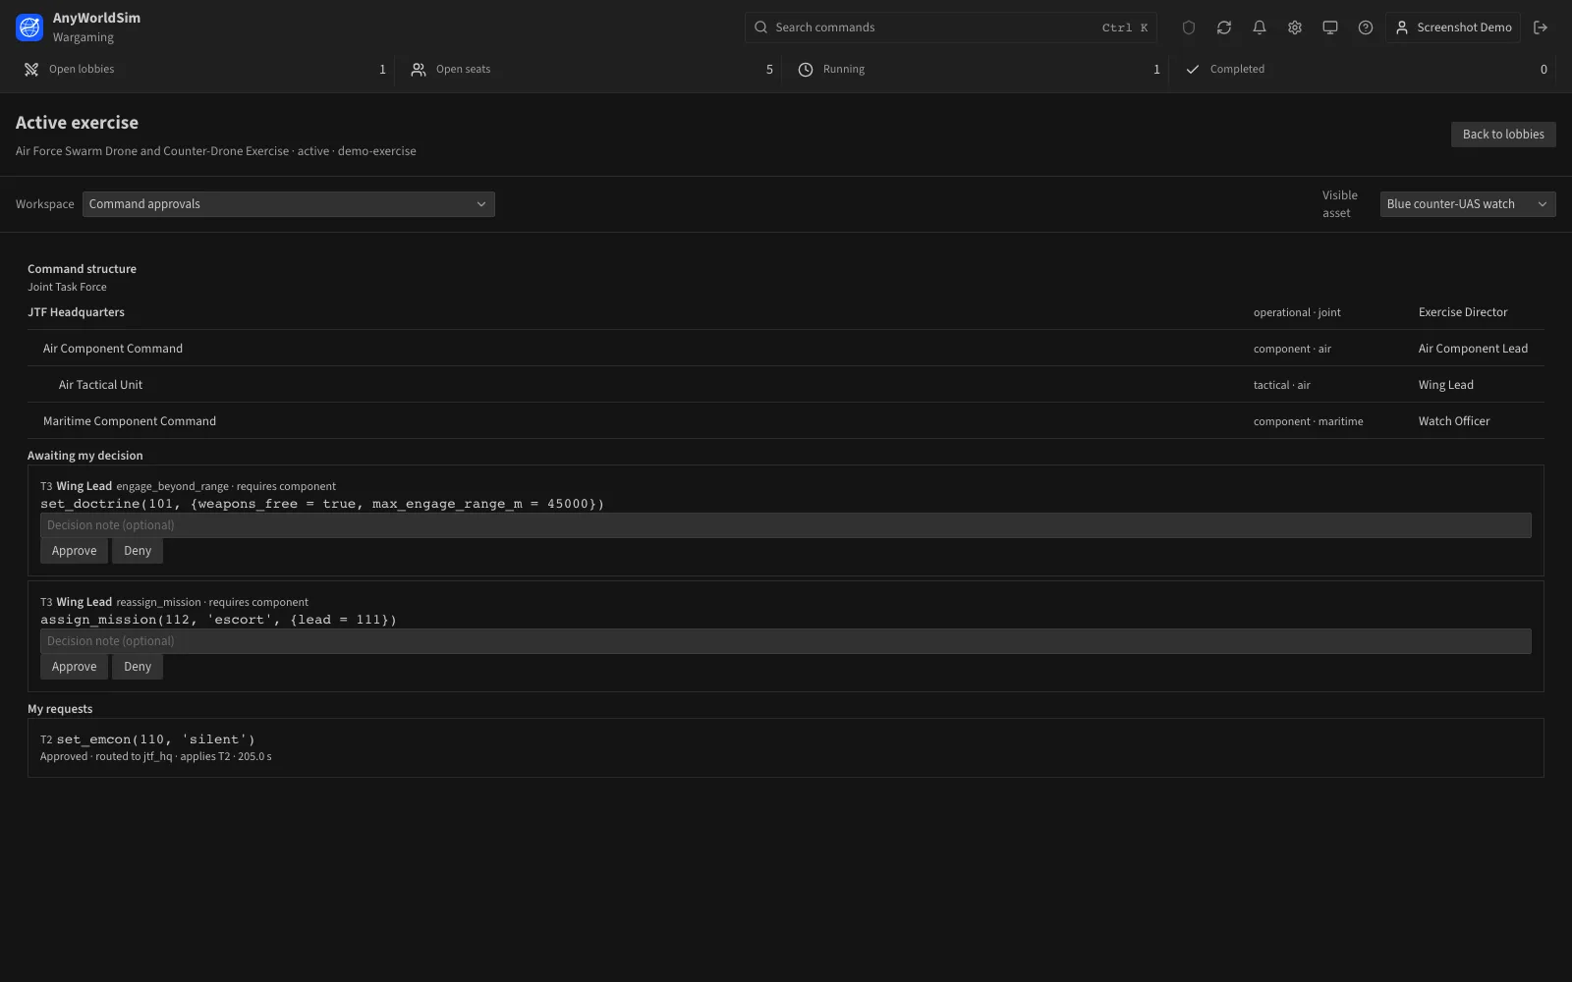
Task: Click the AnyWorldSim globe logo icon
Action: (29, 27)
